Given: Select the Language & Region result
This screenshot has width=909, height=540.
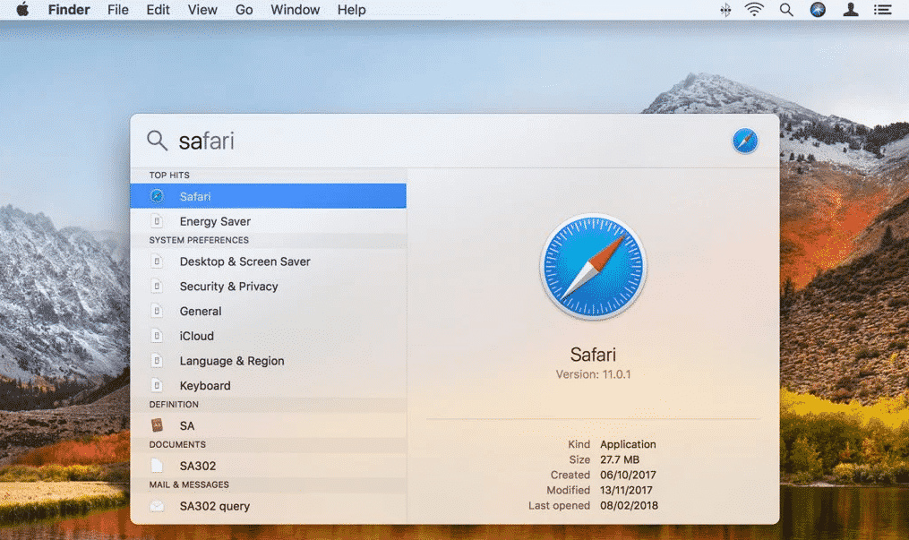Looking at the screenshot, I should pos(229,360).
